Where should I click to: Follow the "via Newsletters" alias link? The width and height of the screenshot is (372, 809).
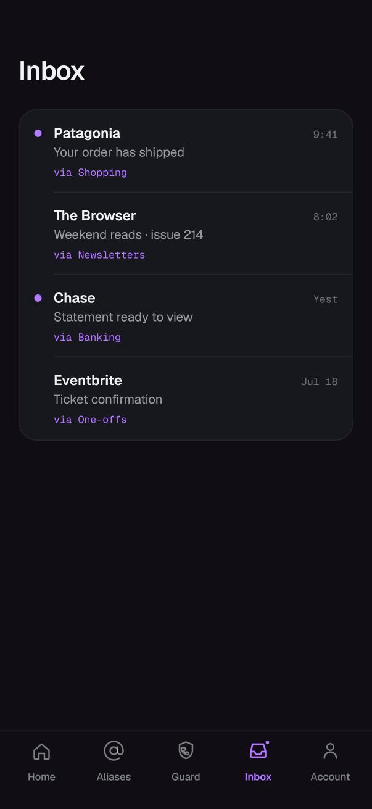pyautogui.click(x=99, y=255)
